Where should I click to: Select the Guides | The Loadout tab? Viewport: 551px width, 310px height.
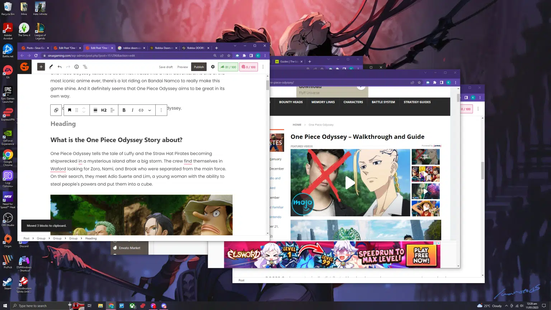pos(289,61)
